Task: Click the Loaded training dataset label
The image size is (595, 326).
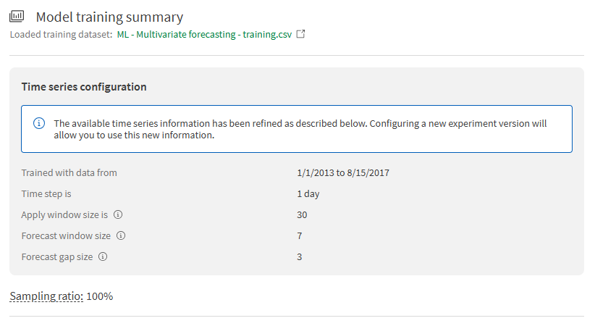Action: (x=61, y=34)
